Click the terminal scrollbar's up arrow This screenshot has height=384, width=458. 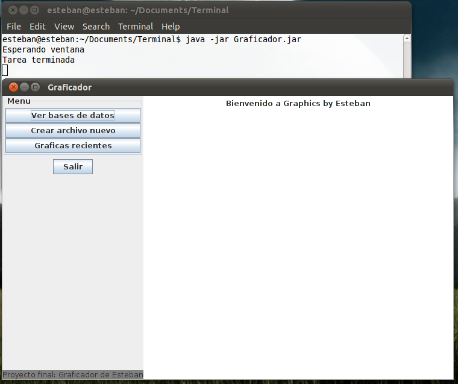407,39
